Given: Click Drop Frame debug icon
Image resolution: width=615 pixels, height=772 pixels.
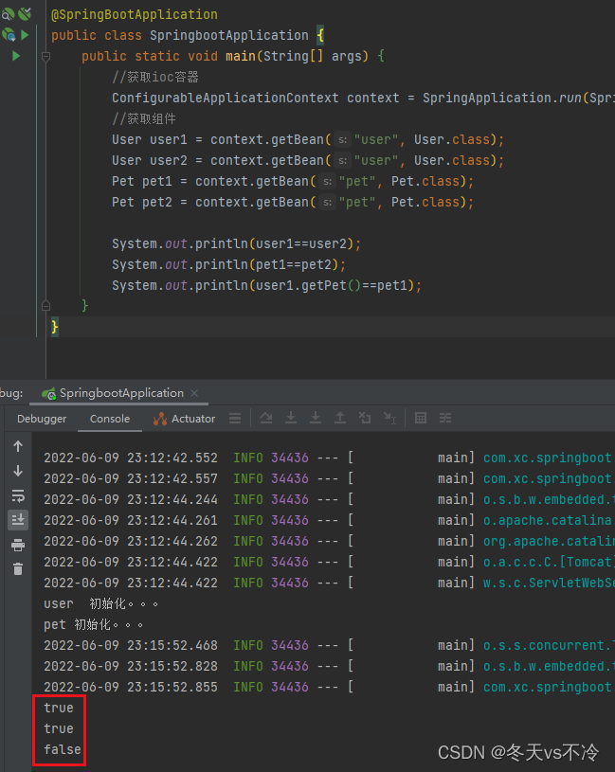Looking at the screenshot, I should (365, 418).
